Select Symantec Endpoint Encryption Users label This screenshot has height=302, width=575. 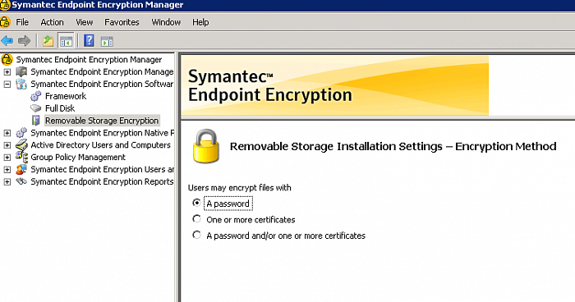coord(103,169)
